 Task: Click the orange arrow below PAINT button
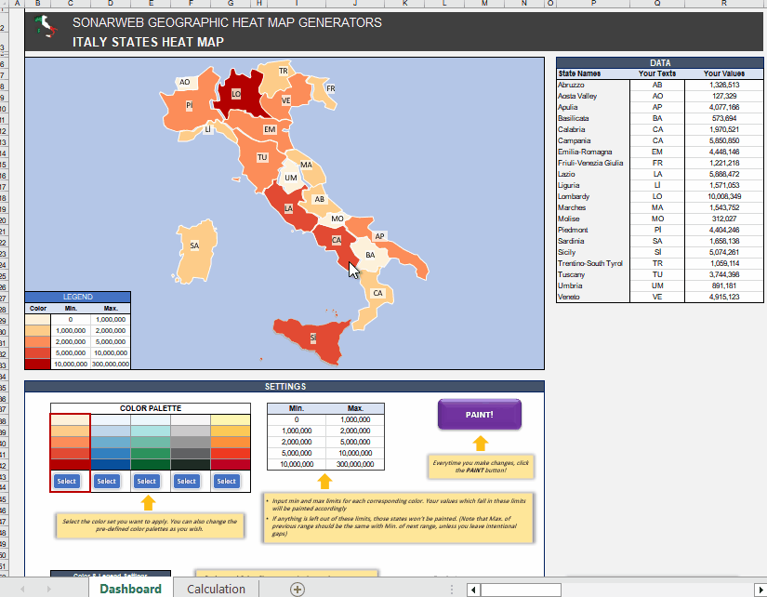coord(481,444)
